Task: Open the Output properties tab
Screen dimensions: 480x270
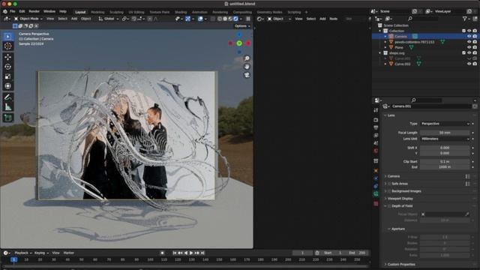Action: coord(376,127)
